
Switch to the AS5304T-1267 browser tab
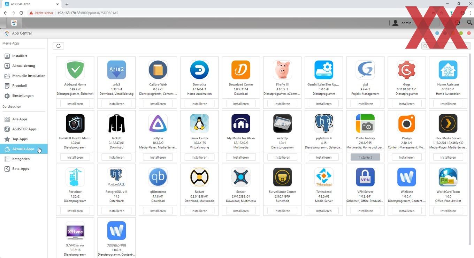click(31, 4)
